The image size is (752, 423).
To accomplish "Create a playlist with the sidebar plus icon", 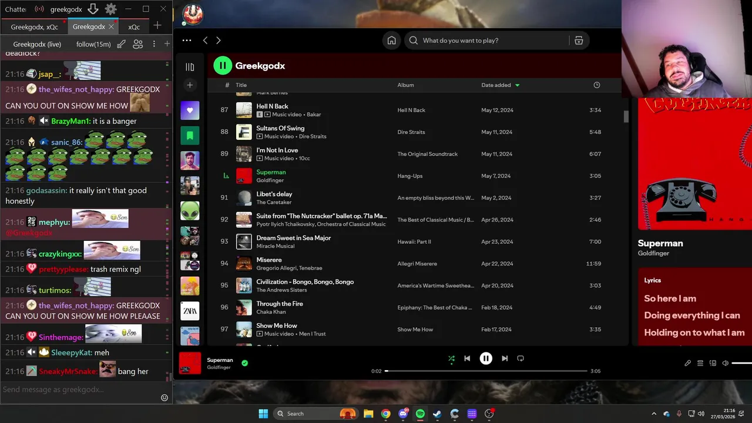I will tap(190, 85).
